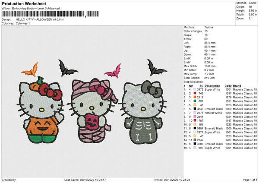Click the black bat above the skeleton kitty

click(156, 67)
